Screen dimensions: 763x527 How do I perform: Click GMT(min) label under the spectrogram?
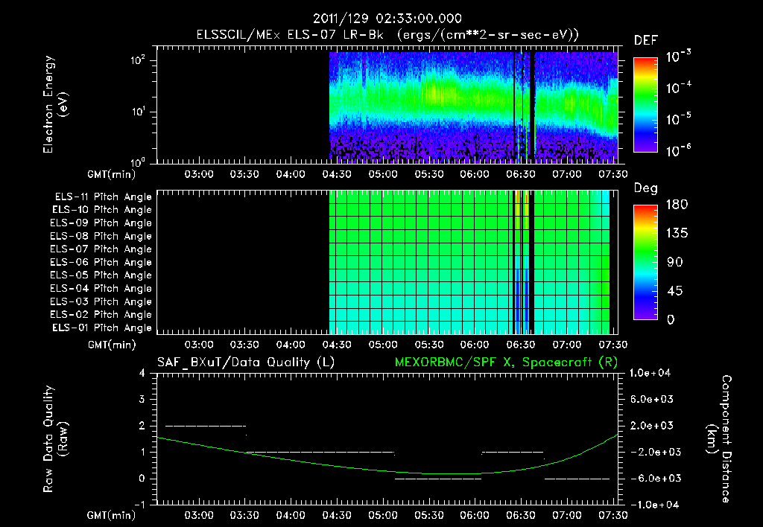(x=112, y=174)
